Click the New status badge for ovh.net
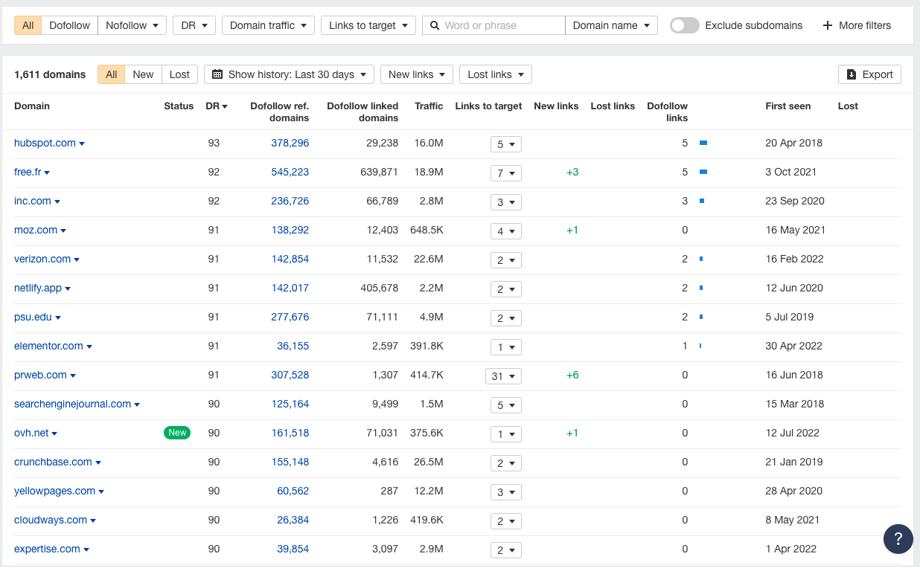920x568 pixels. (x=177, y=433)
